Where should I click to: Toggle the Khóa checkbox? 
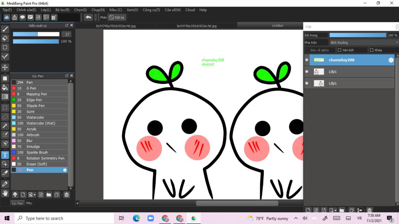click(371, 50)
